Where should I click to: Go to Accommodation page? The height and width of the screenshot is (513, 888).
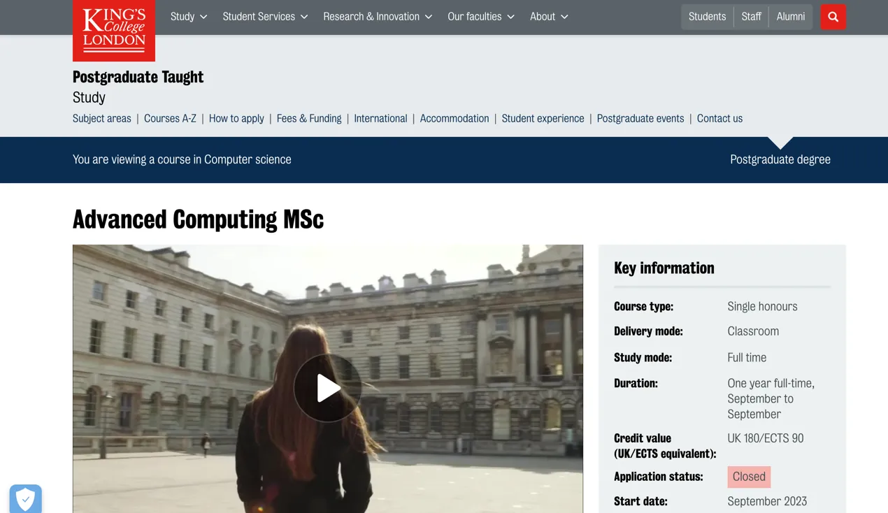click(454, 119)
